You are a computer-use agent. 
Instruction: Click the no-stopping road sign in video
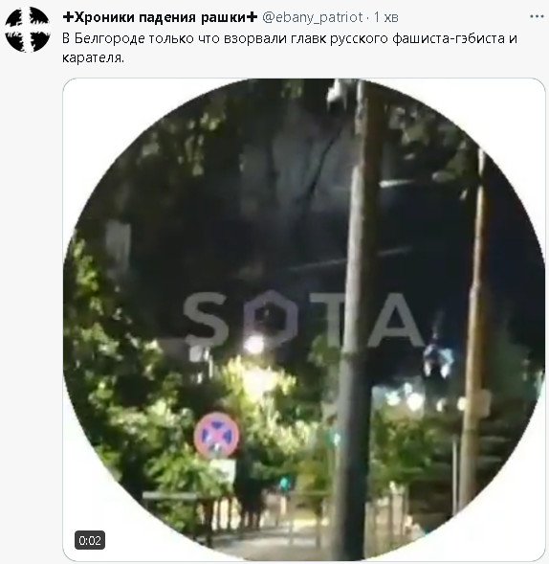coord(217,436)
